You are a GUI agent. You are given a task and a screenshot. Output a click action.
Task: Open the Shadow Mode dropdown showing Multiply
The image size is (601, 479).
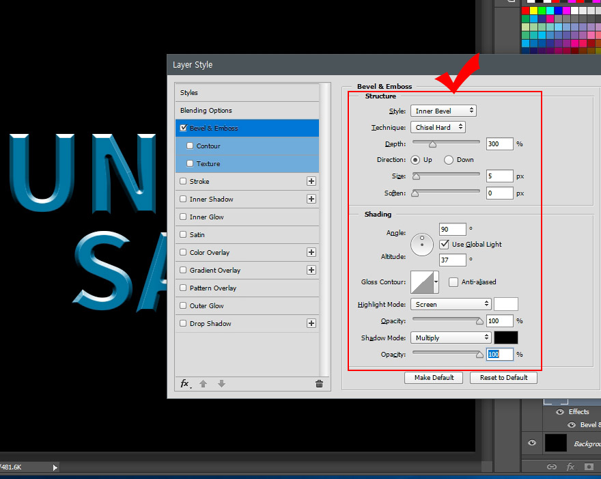pyautogui.click(x=451, y=338)
